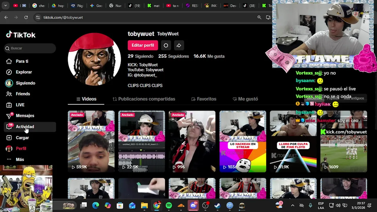Switch to the 'Nue' Chrome tab
The image size is (377, 212).
point(115,6)
